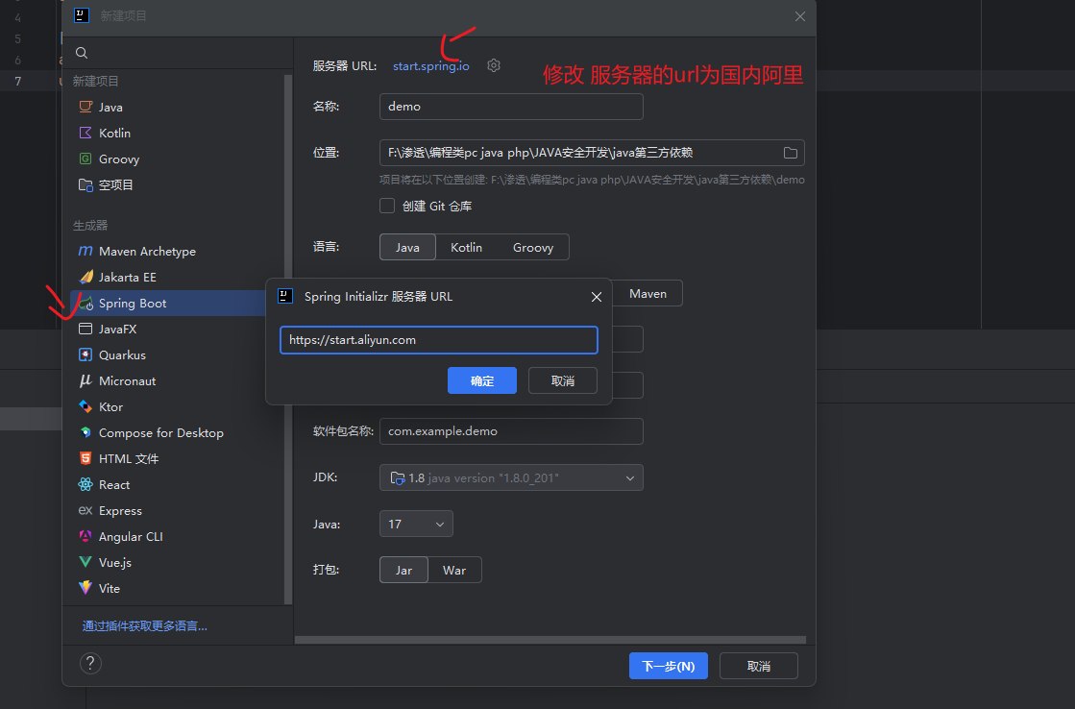Click the Angular CLI logo icon
Screen dimensions: 1075x709
coord(86,536)
